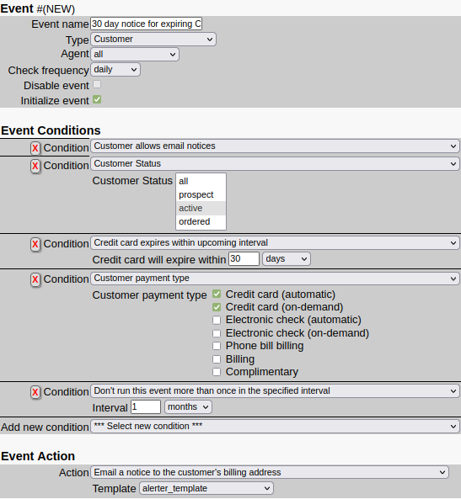Toggle the Disable event checkbox
The image size is (461, 499).
pos(97,84)
